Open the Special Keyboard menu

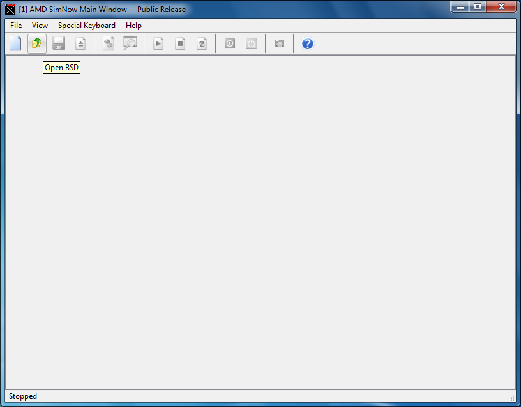pyautogui.click(x=87, y=26)
